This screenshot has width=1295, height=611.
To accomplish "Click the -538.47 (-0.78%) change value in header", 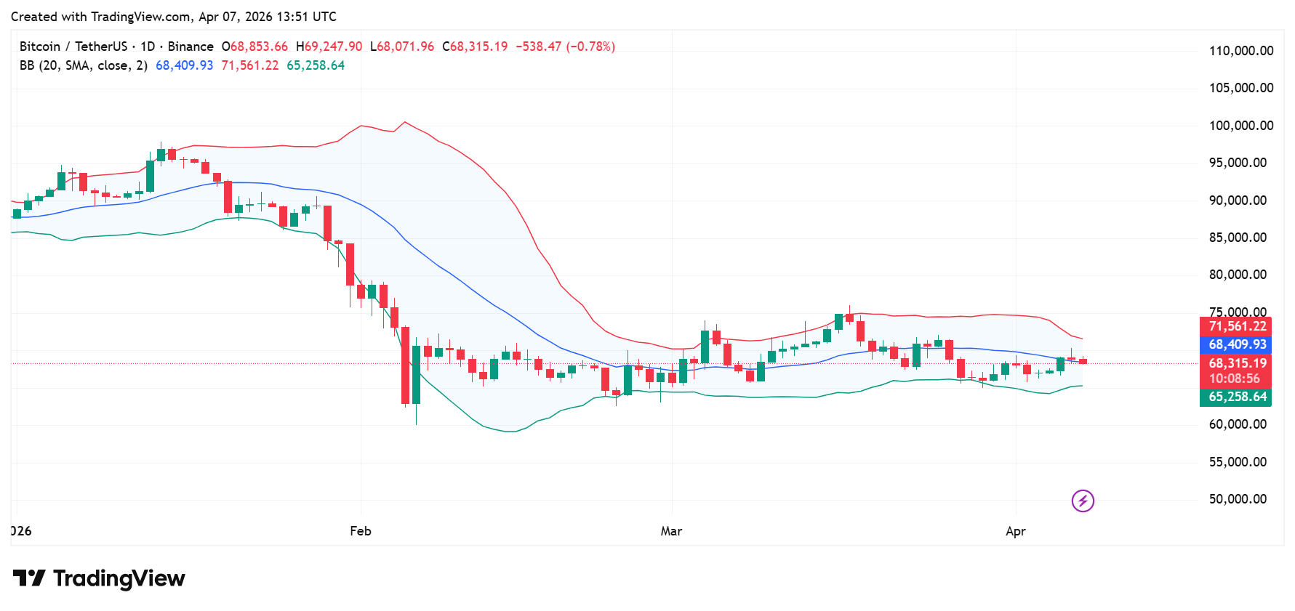I will click(565, 46).
